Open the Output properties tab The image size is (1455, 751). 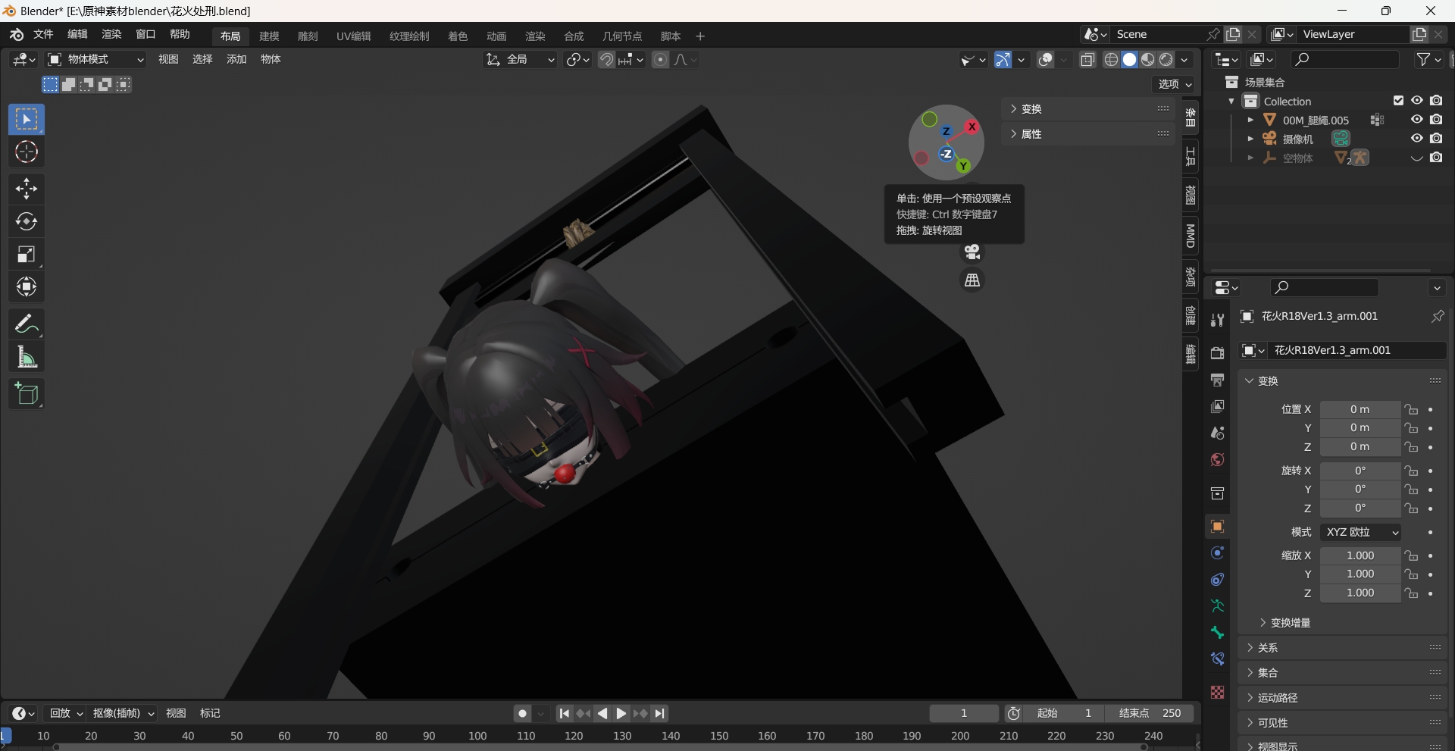1218,380
